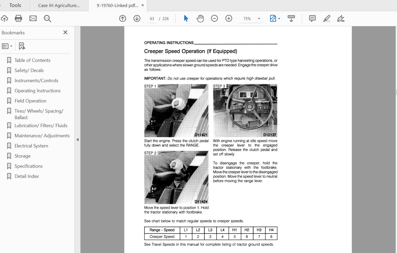Image resolution: width=397 pixels, height=253 pixels.
Task: Open Maintenance/ Adjustments bookmark
Action: [42, 136]
